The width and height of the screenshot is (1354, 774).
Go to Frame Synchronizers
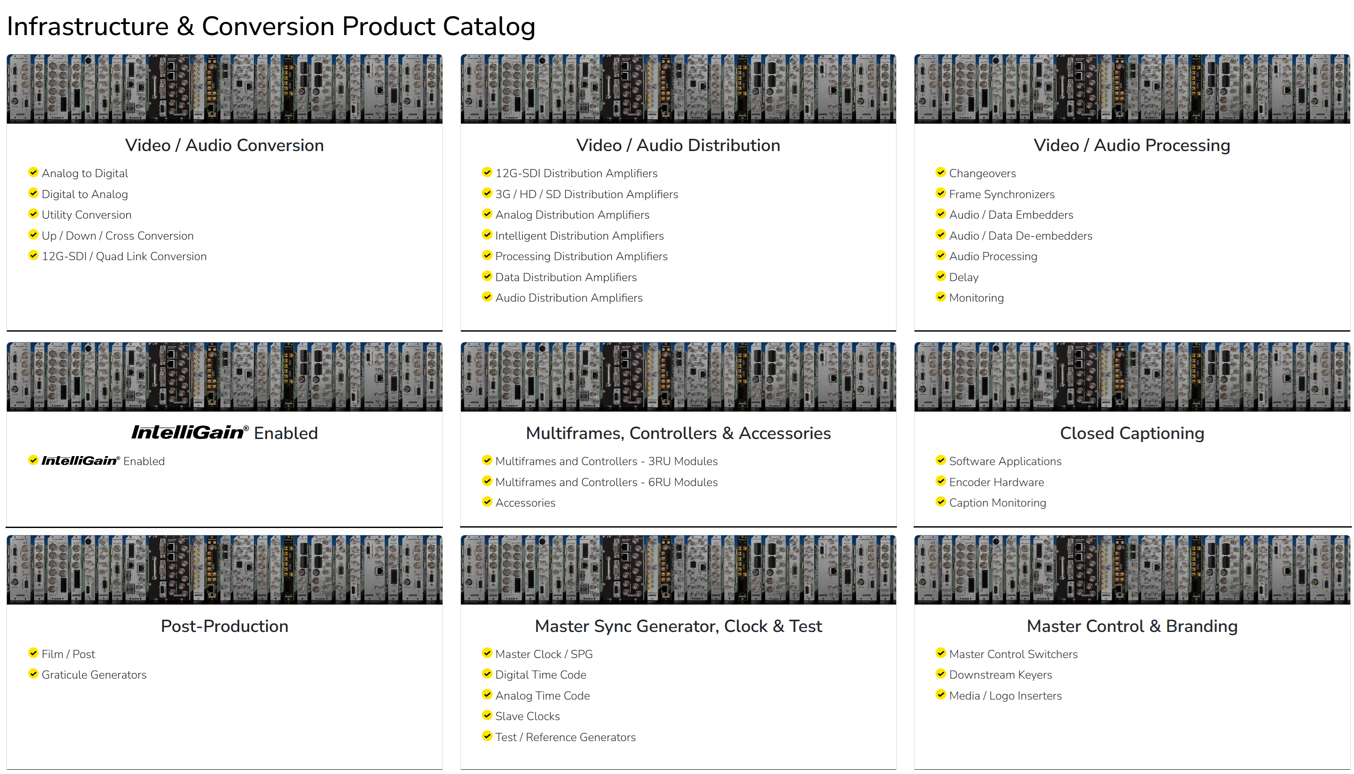tap(1001, 194)
